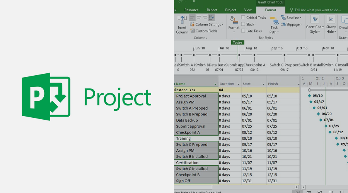Open the Report tab
This screenshot has height=193, width=348.
(x=212, y=10)
